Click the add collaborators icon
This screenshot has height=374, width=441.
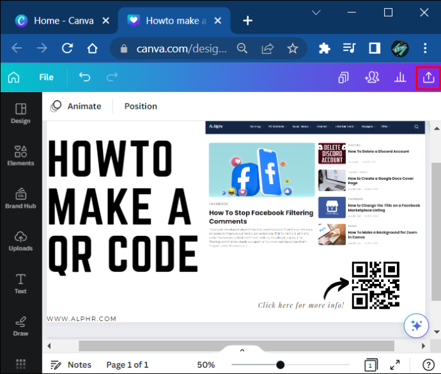click(372, 77)
